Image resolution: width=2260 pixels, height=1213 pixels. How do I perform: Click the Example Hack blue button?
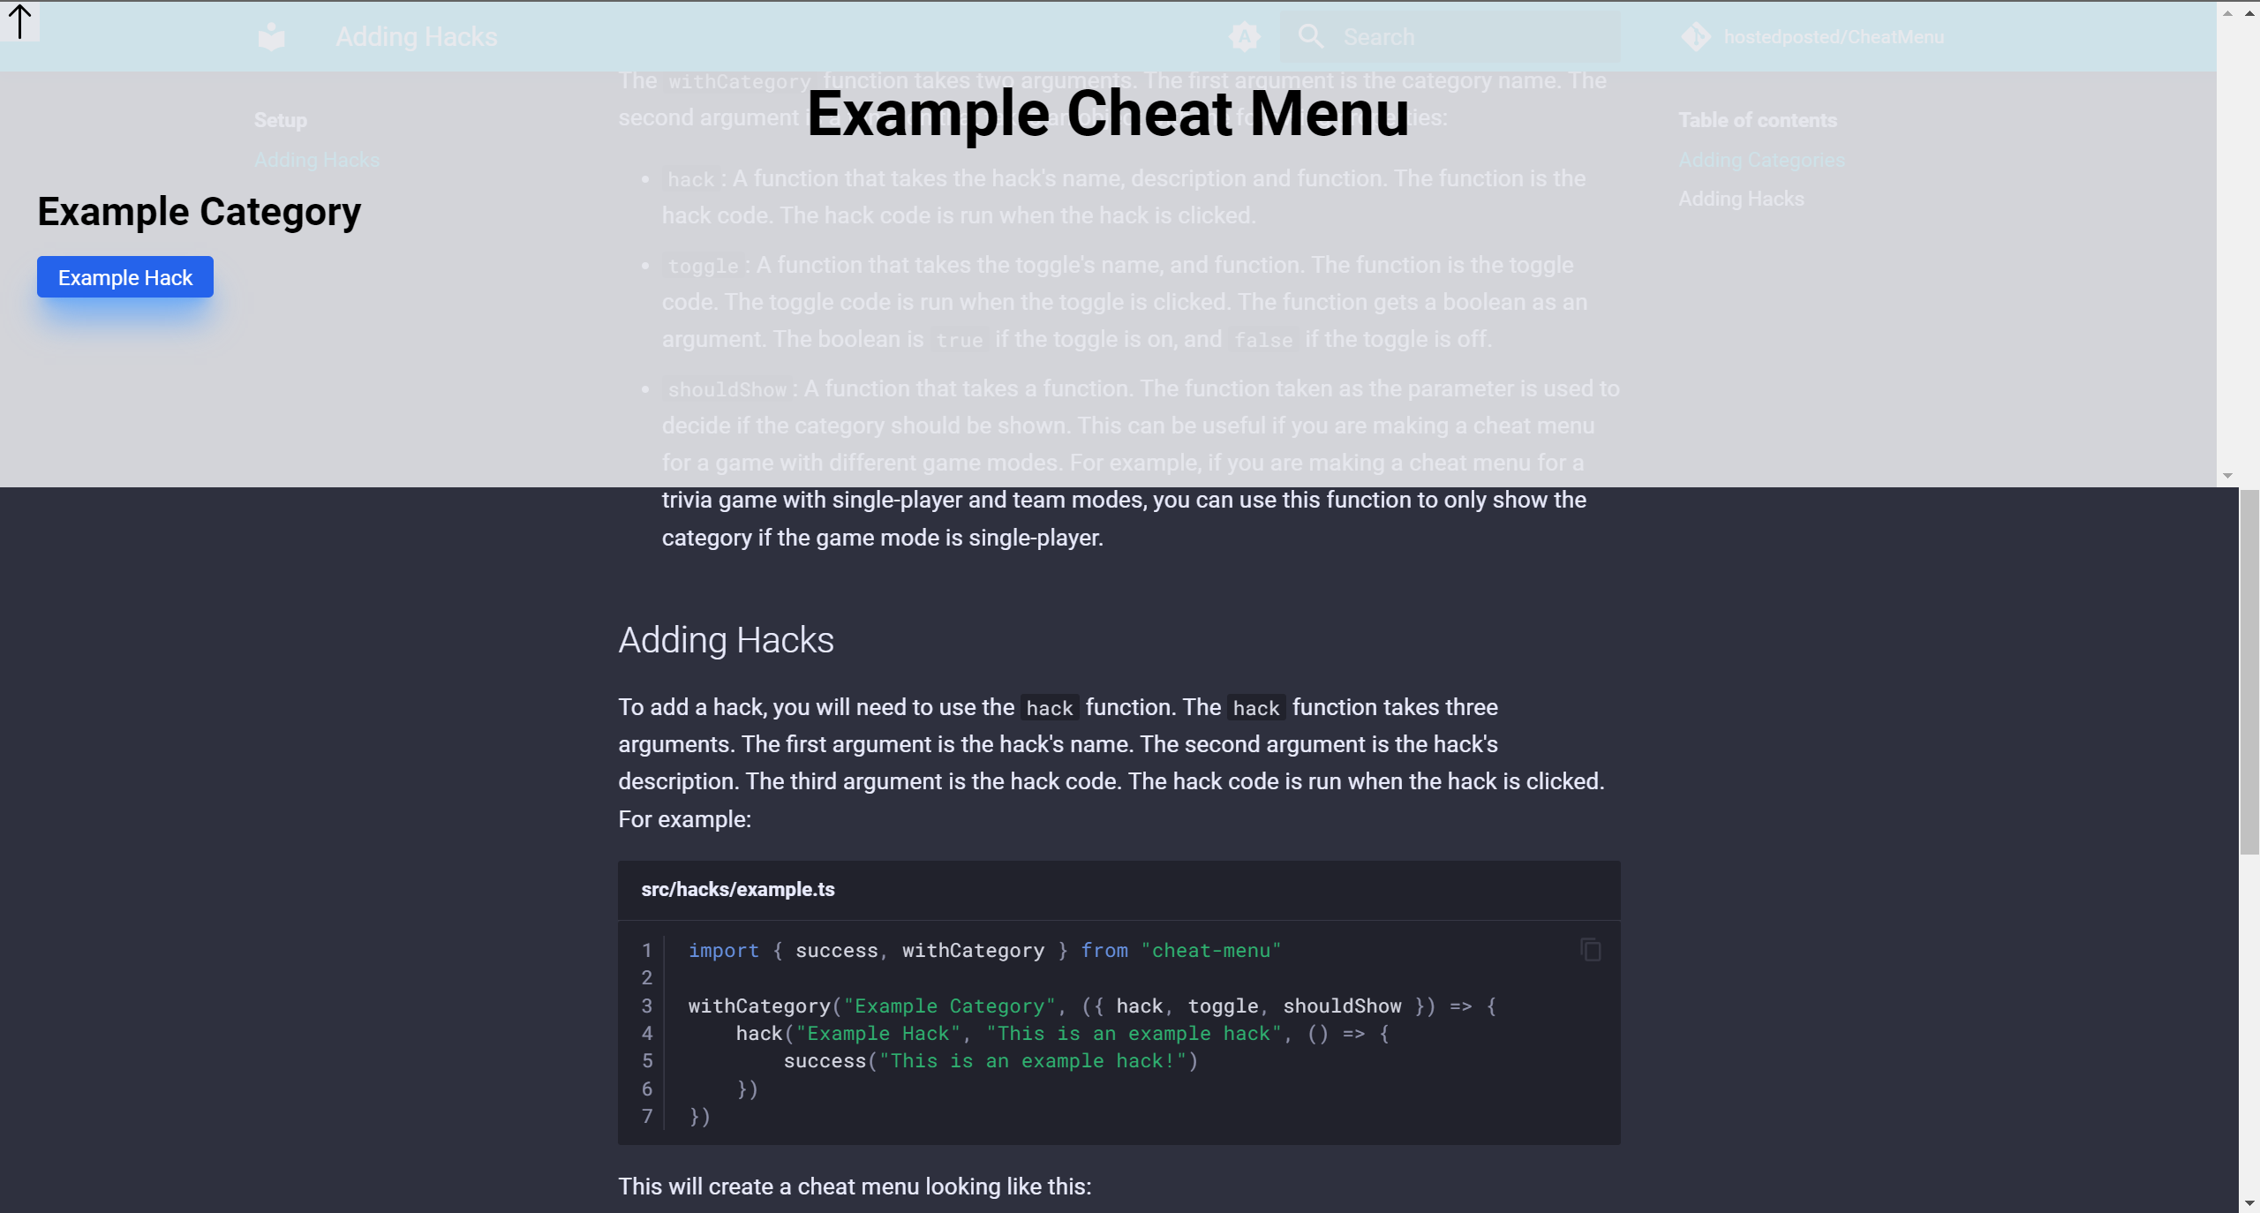click(125, 276)
